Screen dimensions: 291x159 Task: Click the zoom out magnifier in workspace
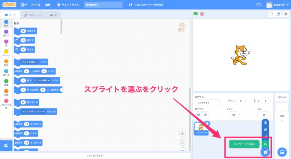click(x=183, y=142)
